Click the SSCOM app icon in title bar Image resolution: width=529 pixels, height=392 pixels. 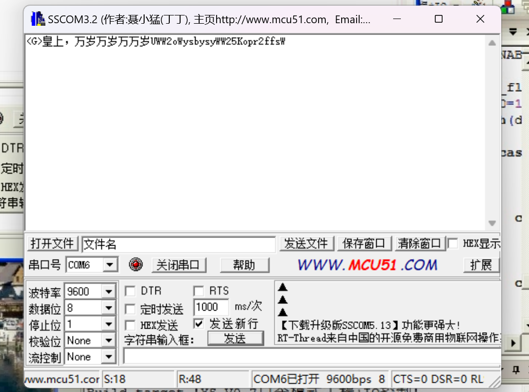click(x=38, y=19)
